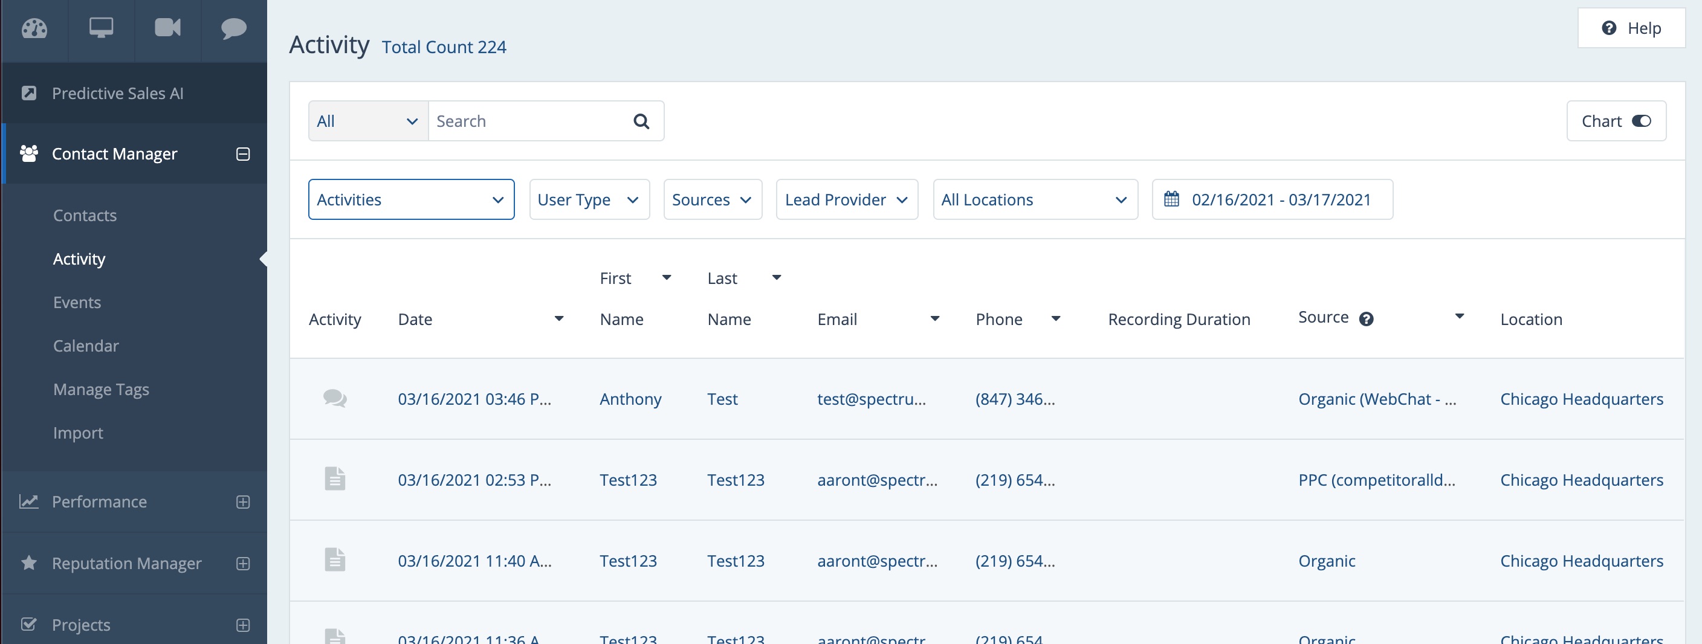Click the Search input field
This screenshot has width=1702, height=644.
tap(529, 121)
